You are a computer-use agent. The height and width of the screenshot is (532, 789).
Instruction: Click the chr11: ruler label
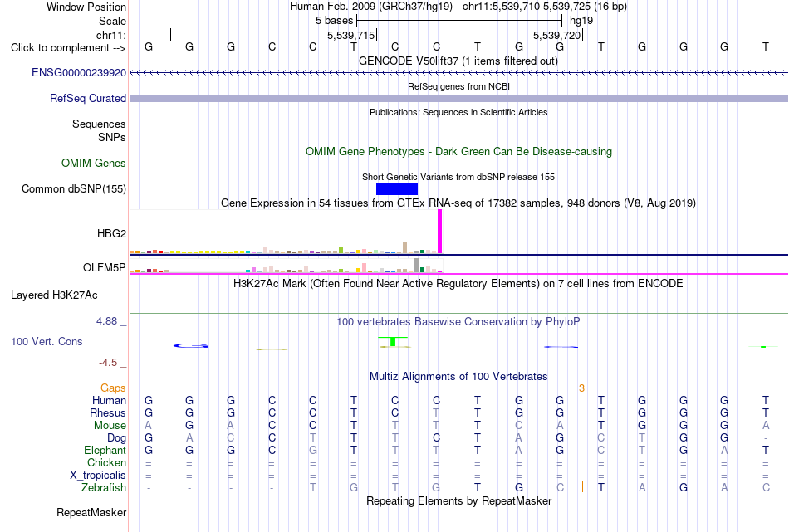[x=111, y=35]
